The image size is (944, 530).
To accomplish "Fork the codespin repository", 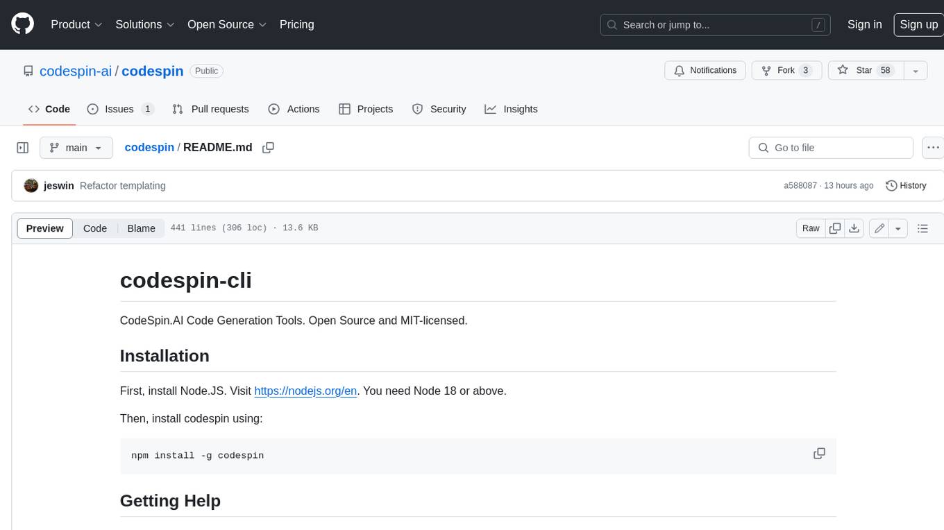I will (x=786, y=71).
